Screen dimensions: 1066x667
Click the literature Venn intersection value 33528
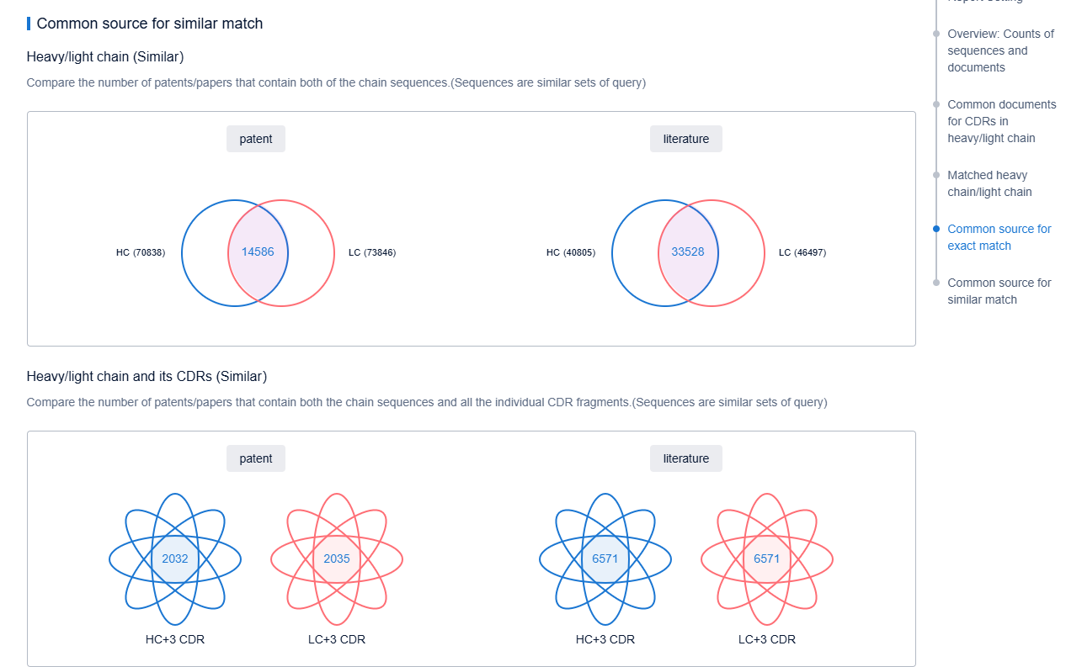coord(688,251)
